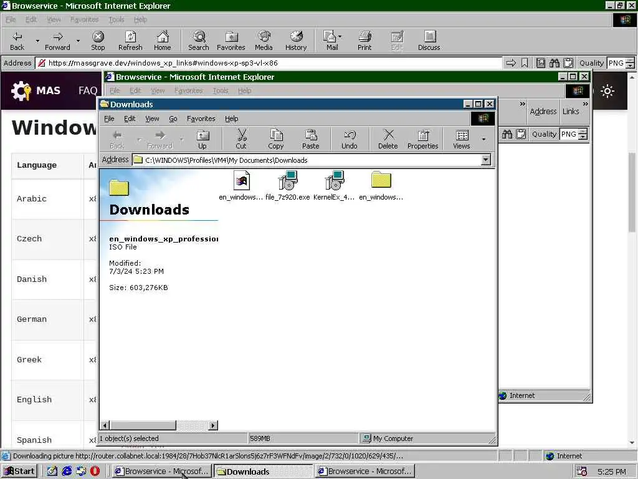Click Forward in the main IE toolbar
The height and width of the screenshot is (479, 638).
point(57,41)
